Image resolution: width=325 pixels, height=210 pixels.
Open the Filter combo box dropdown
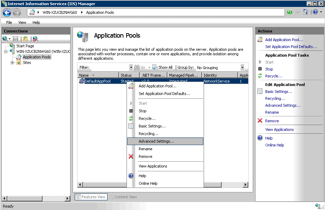[x=131, y=68]
